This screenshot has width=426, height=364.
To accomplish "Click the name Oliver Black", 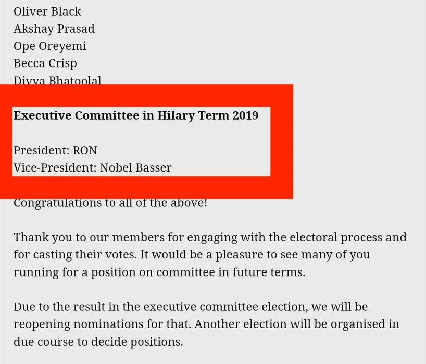I will pos(47,11).
